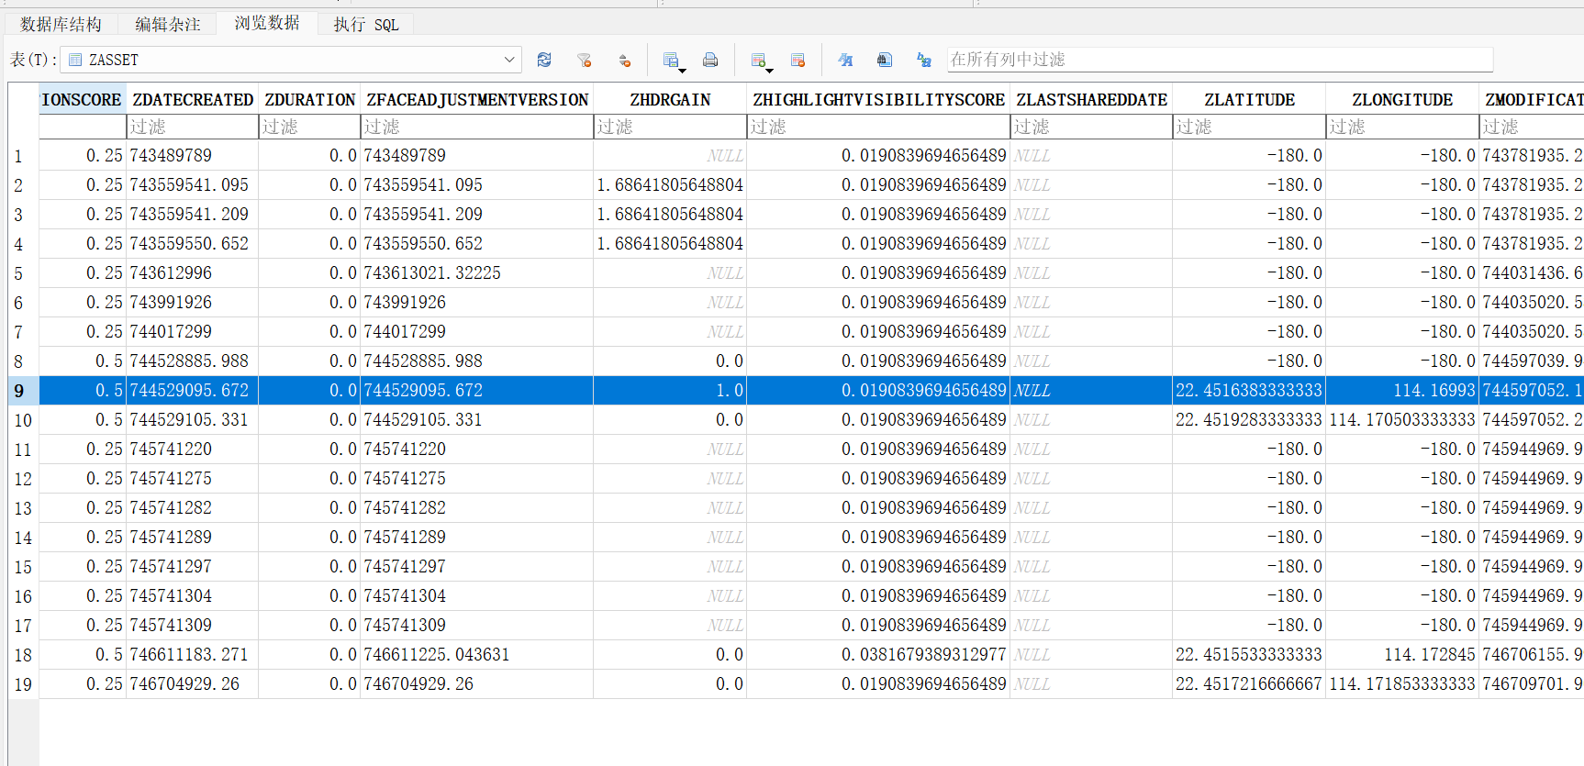Select row header number 18
The height and width of the screenshot is (766, 1584).
pos(23,655)
